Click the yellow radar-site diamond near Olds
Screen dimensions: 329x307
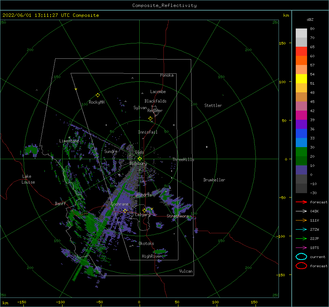[x=140, y=159]
